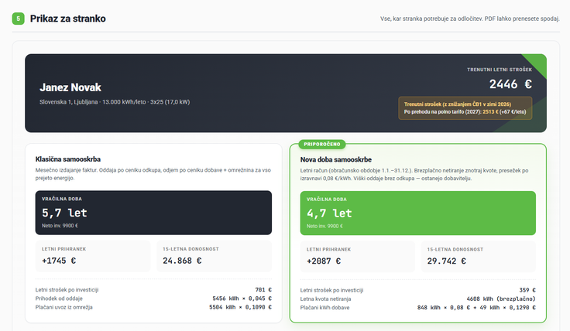The image size is (570, 331).
Task: Select the 'Klasična samooskrba' card title
Action: 68,159
